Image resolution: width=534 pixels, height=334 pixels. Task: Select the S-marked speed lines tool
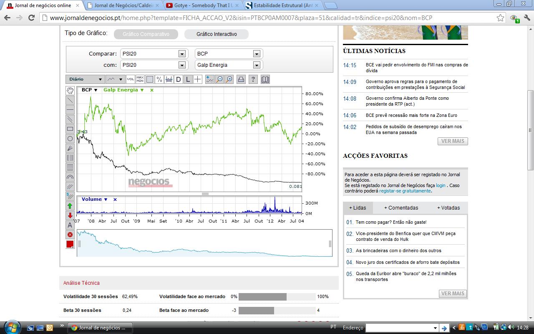coord(70,196)
